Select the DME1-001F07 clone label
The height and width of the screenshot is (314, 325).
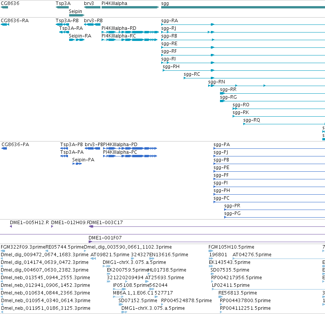click(x=105, y=238)
